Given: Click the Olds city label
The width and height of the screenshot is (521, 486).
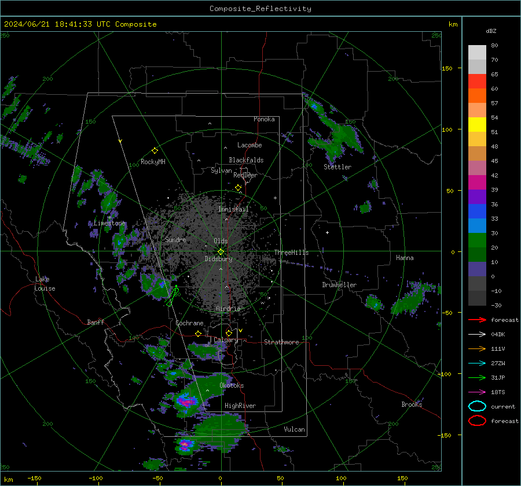Looking at the screenshot, I should click(221, 241).
